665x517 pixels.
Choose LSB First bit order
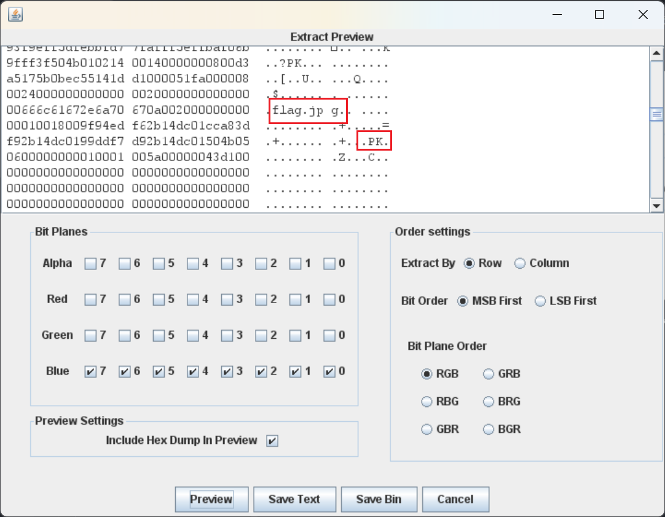[x=540, y=301]
